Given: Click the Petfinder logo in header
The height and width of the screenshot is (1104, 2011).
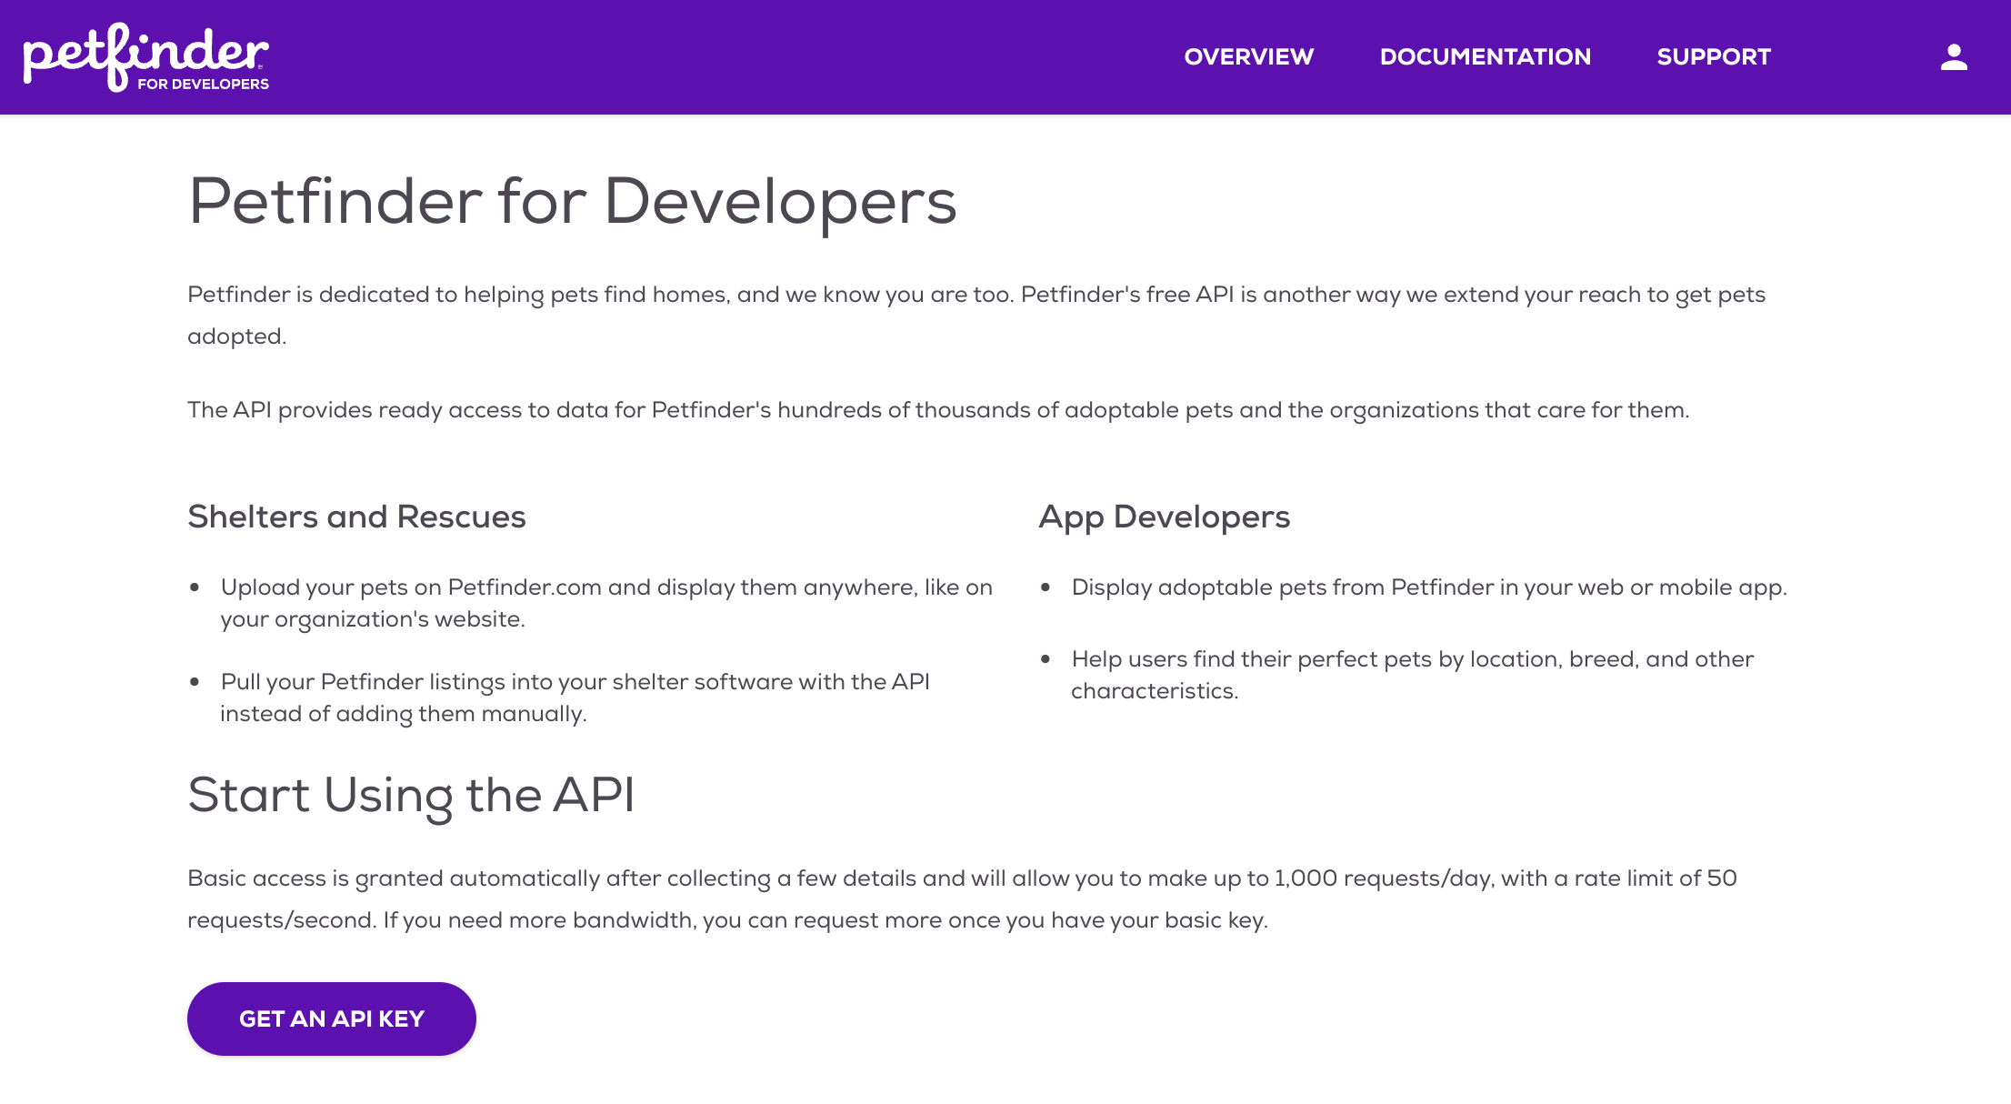Looking at the screenshot, I should (x=145, y=53).
